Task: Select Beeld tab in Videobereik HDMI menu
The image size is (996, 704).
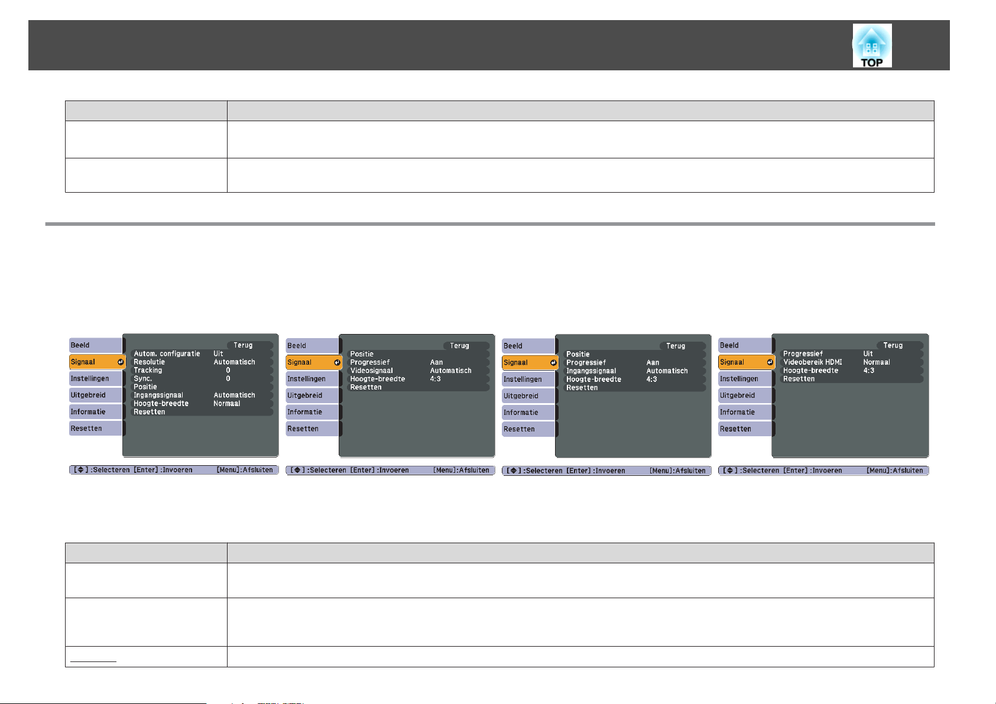Action: [745, 345]
